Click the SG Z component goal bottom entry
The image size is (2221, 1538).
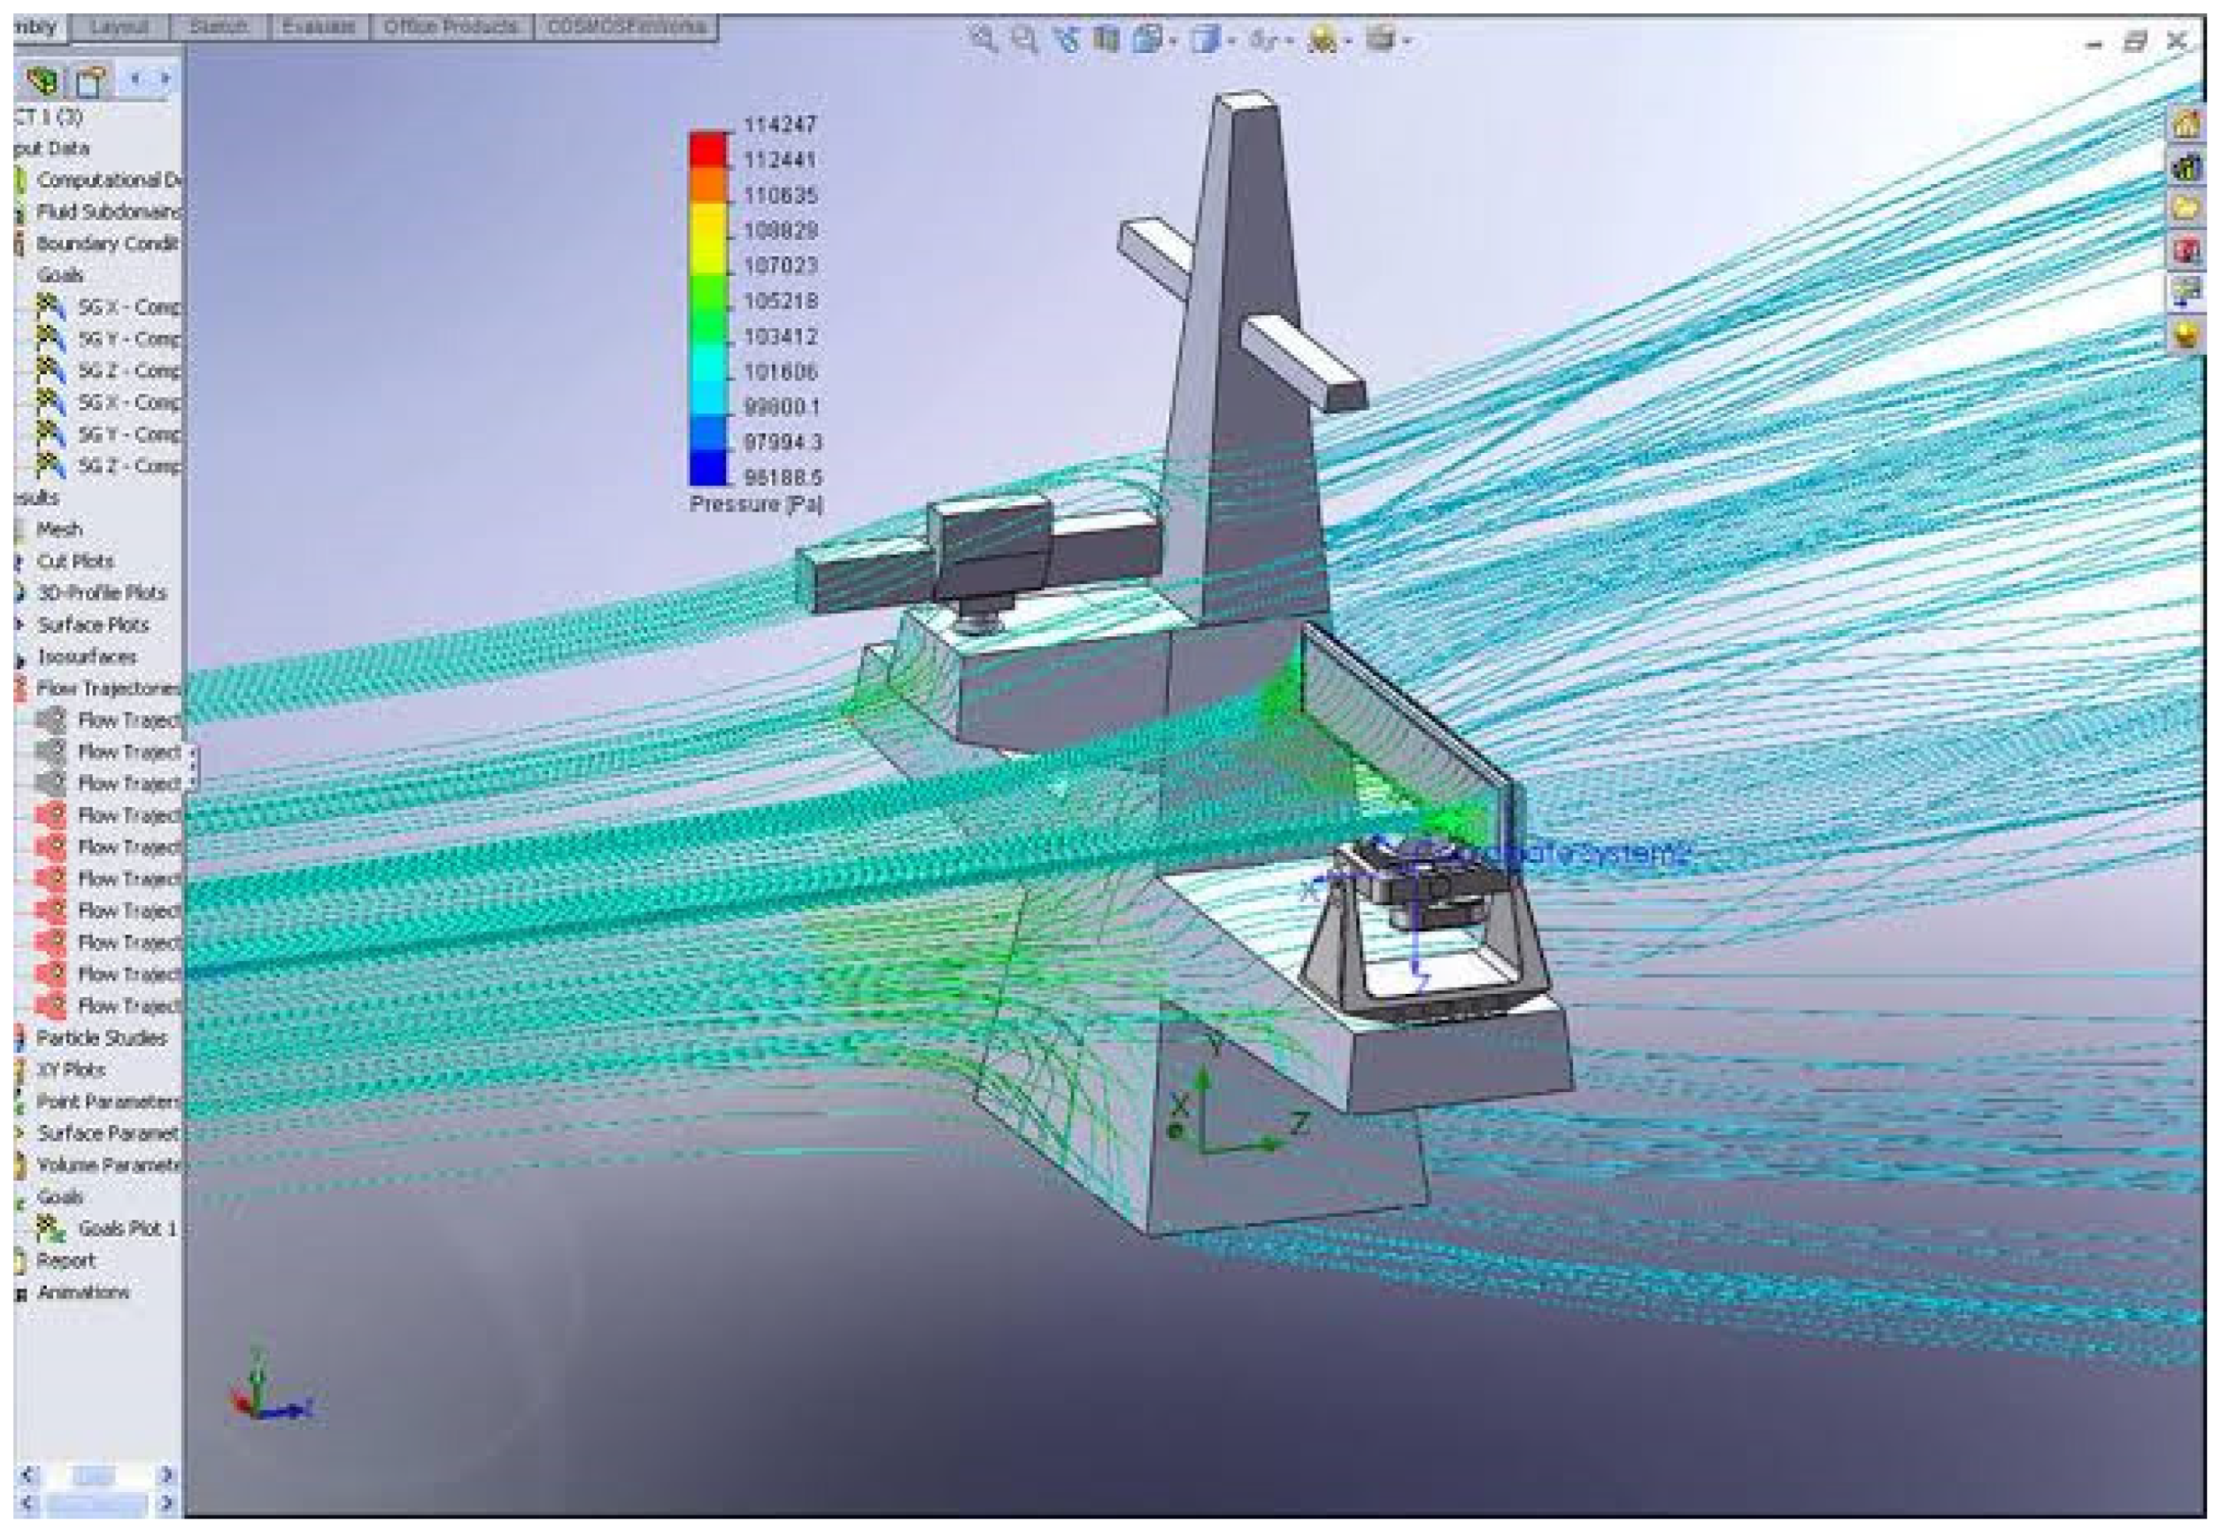point(128,466)
